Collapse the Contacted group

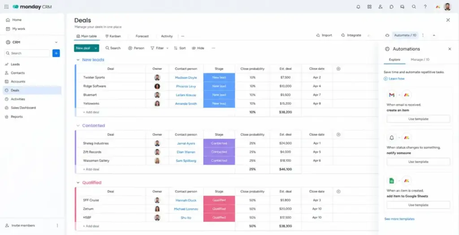pos(78,125)
